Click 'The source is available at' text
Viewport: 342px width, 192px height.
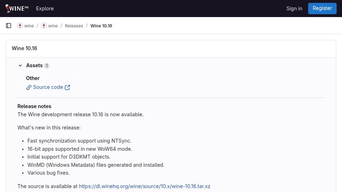47,186
